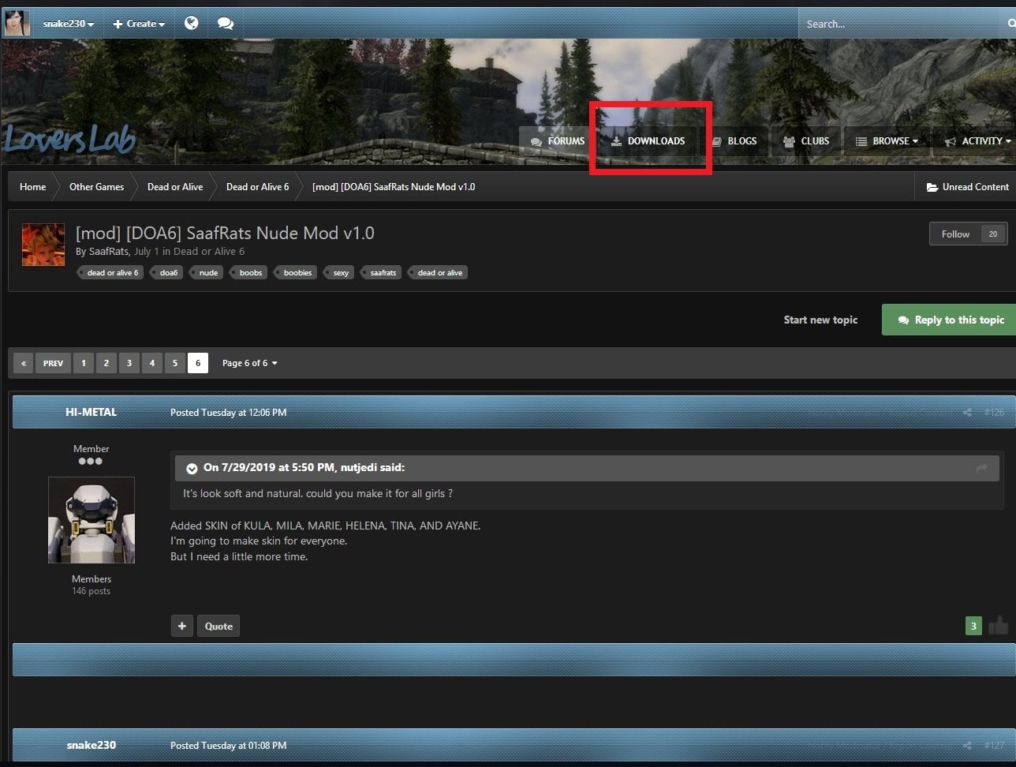Go to the Forums tab

[x=558, y=141]
